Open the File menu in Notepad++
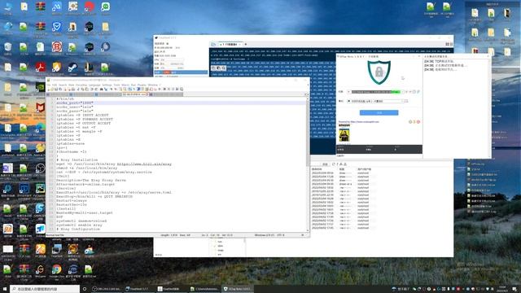This screenshot has height=293, width=521. point(48,85)
